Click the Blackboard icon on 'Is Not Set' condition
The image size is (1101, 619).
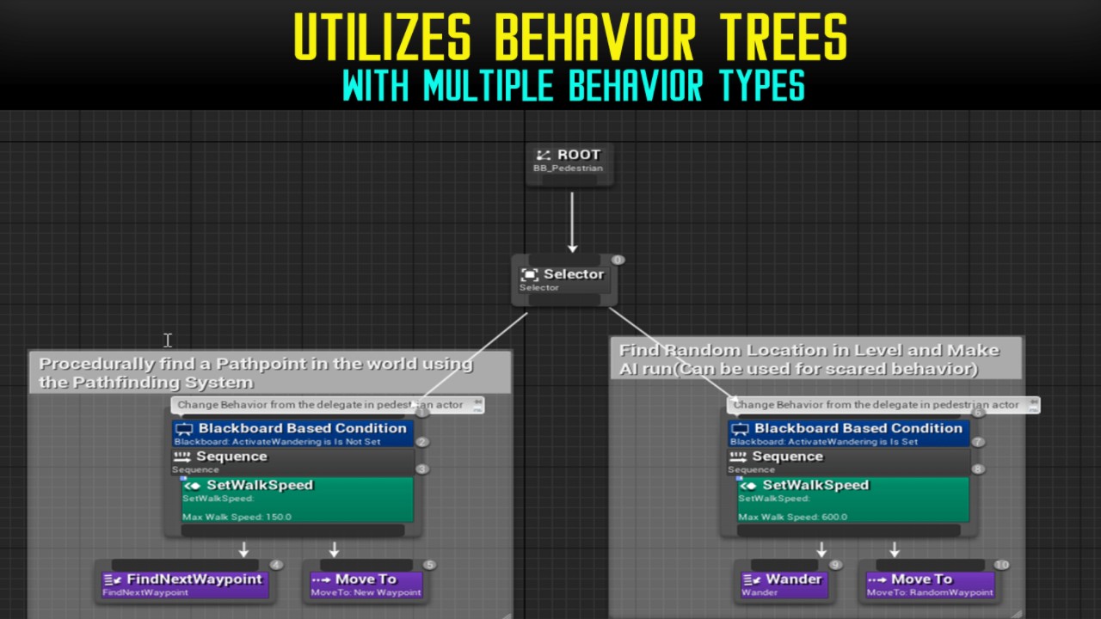(184, 429)
